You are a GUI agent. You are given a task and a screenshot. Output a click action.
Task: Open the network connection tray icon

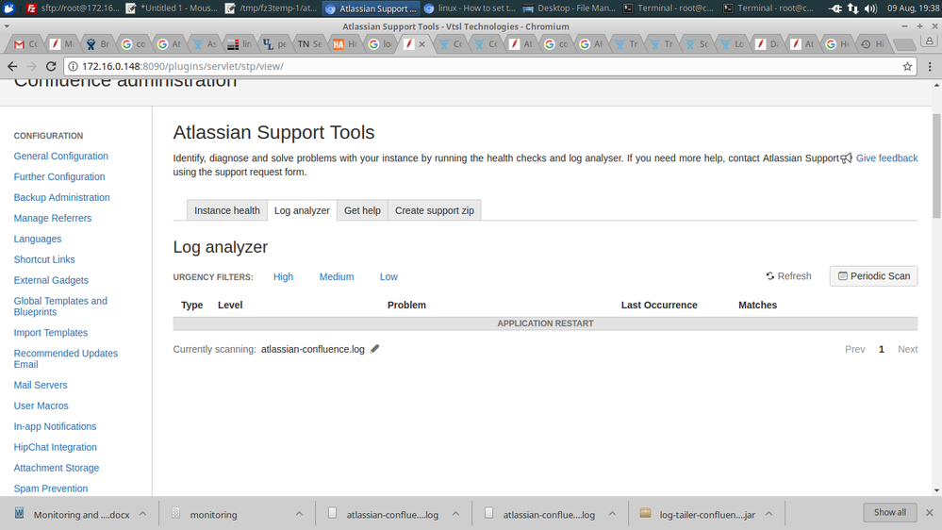pos(853,8)
